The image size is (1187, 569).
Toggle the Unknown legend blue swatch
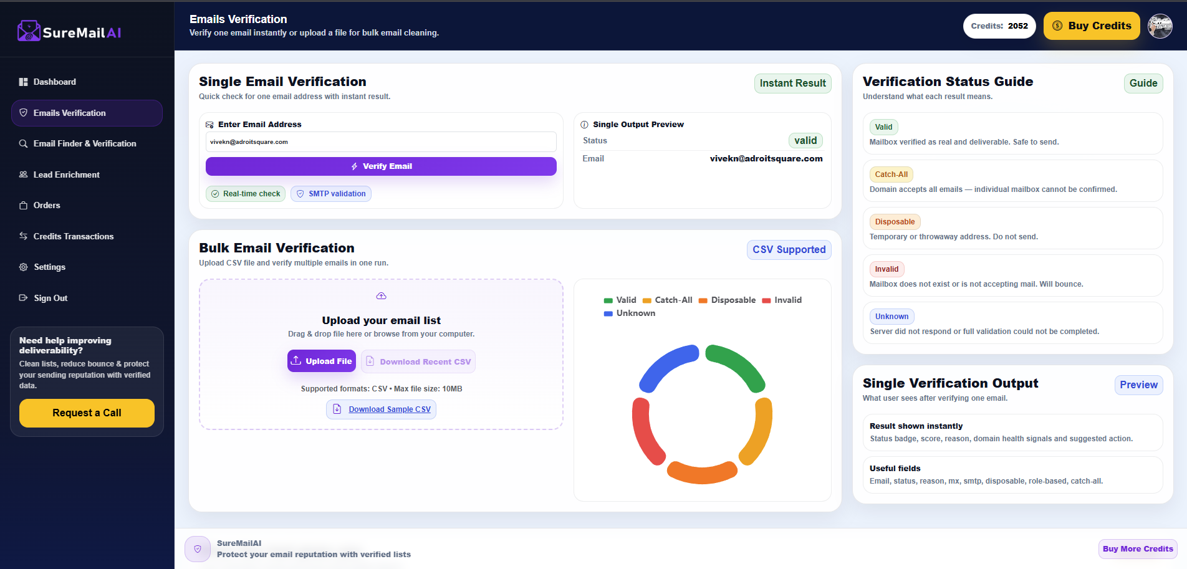608,313
